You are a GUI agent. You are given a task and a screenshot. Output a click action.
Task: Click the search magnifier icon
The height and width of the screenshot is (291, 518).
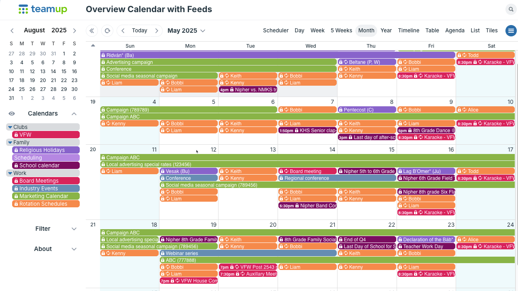[511, 9]
